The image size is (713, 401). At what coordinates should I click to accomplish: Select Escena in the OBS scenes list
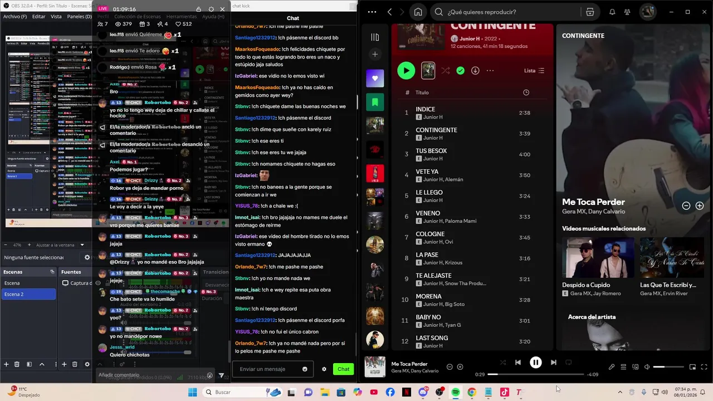(x=28, y=283)
